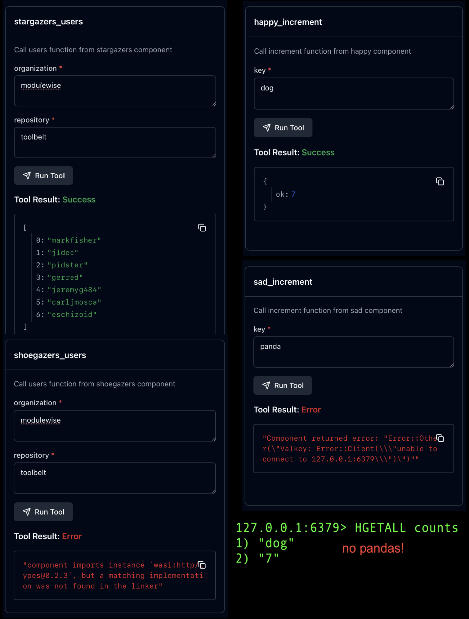This screenshot has height=619, width=469.
Task: Focus the stargazers_users organization field
Action: [115, 91]
